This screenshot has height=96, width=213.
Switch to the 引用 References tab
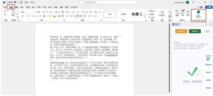44,7
